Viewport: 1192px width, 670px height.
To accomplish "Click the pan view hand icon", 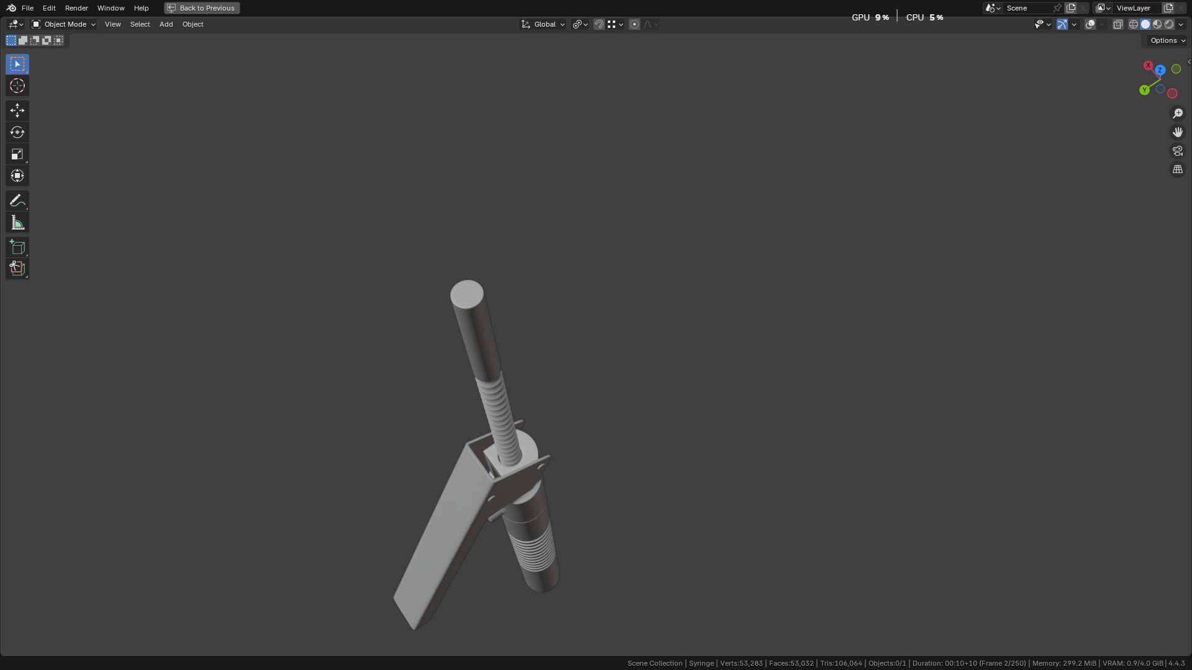I will pyautogui.click(x=1178, y=132).
